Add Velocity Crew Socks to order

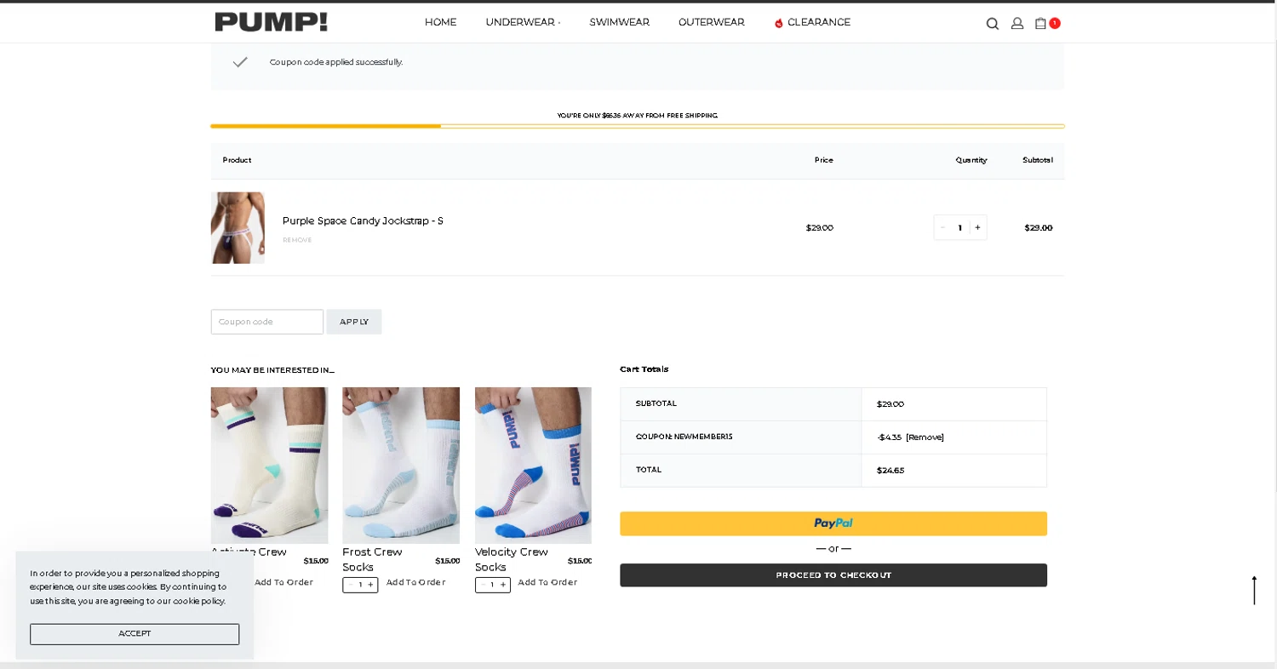click(547, 582)
